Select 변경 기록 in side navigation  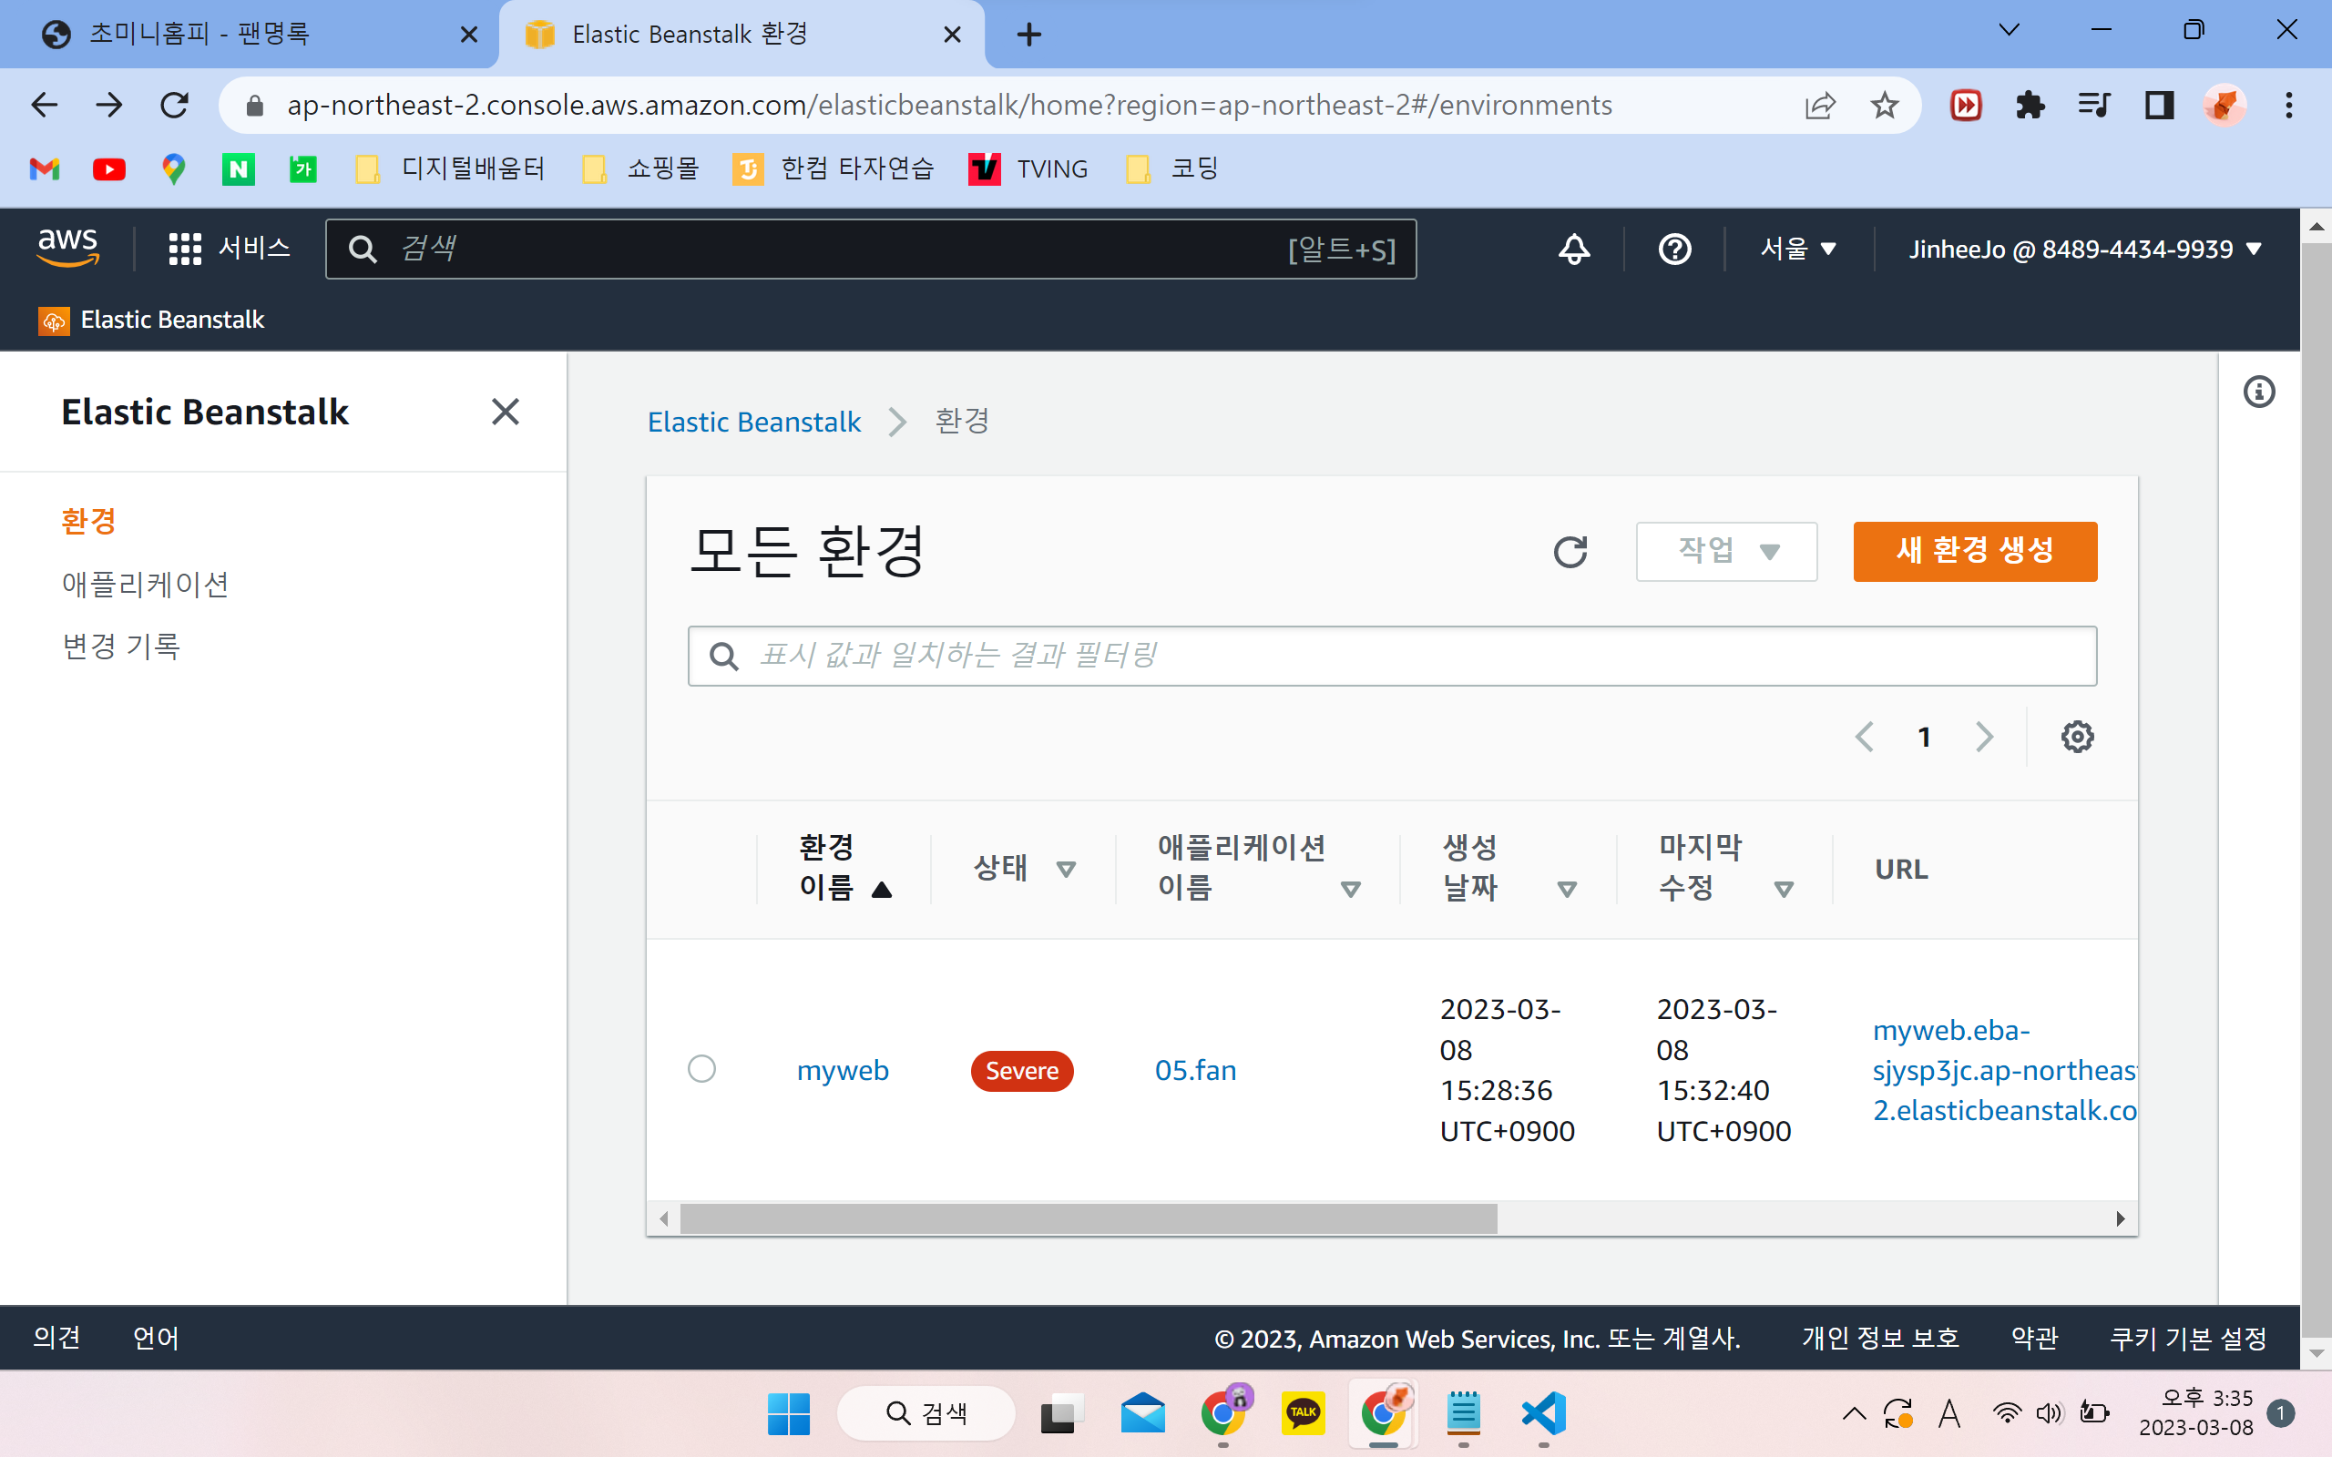pyautogui.click(x=121, y=646)
